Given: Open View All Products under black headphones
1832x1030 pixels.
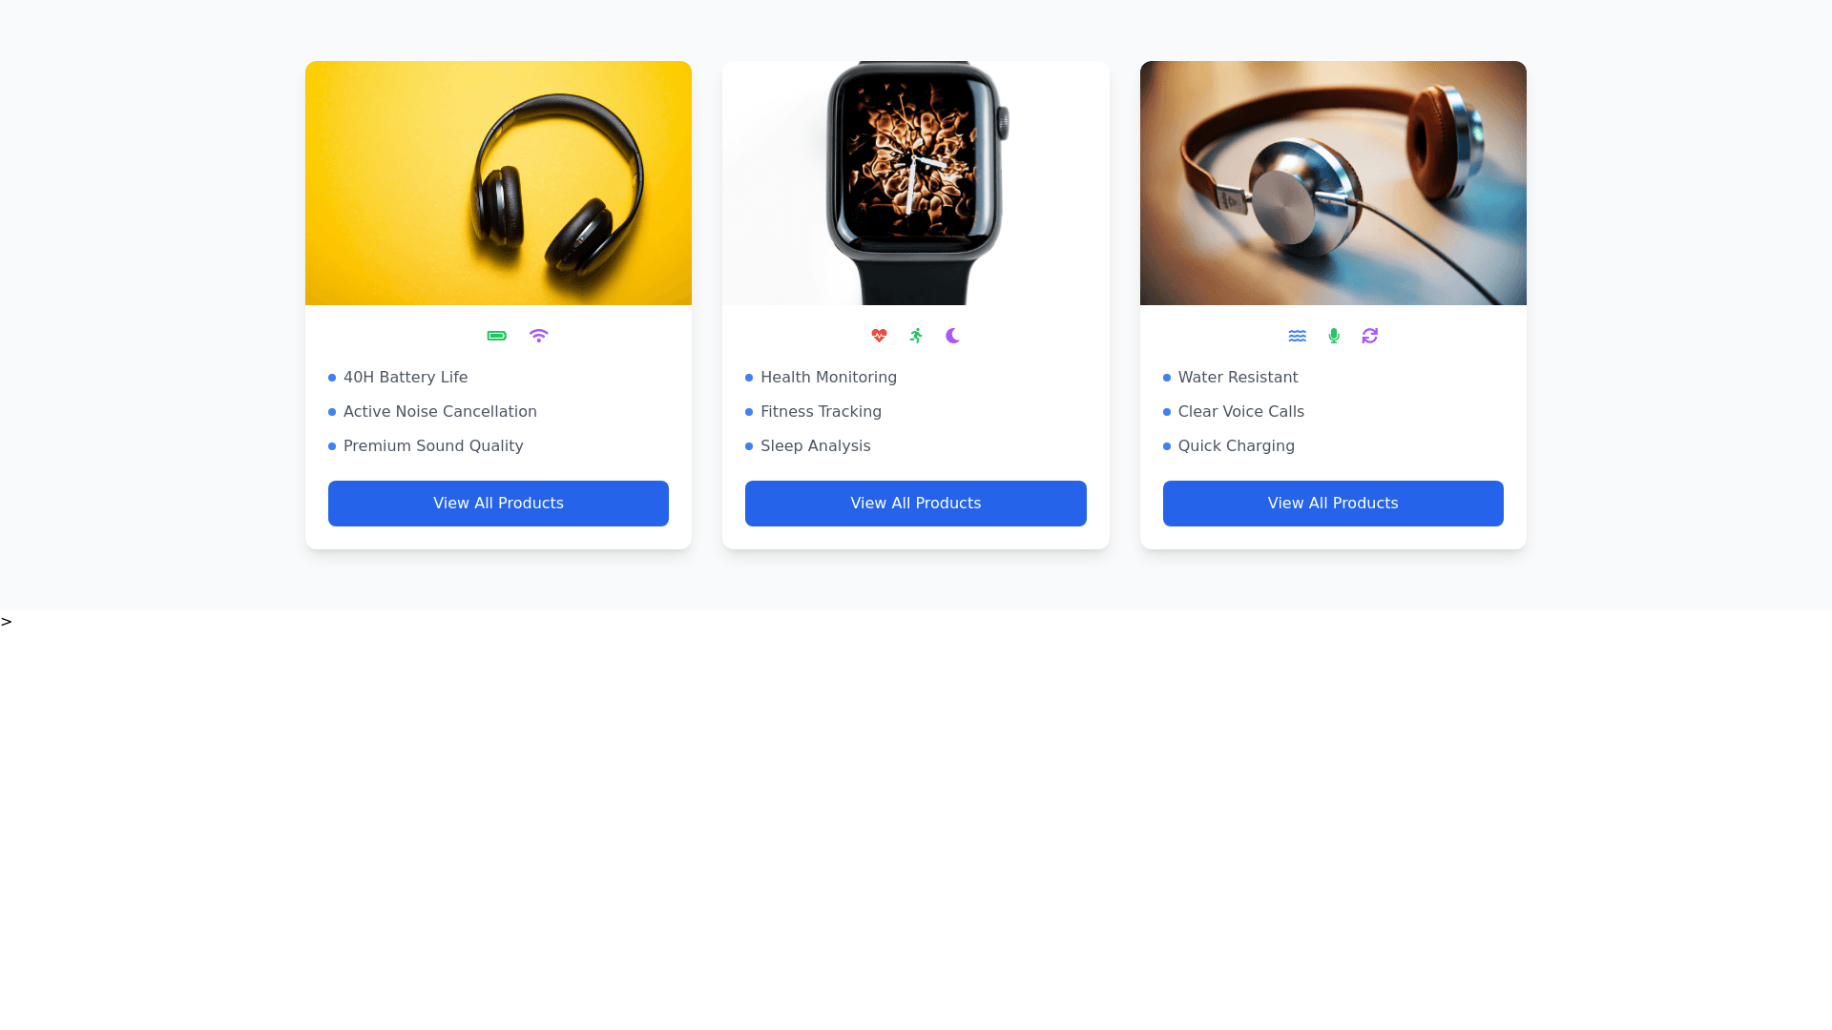Looking at the screenshot, I should coord(498,504).
